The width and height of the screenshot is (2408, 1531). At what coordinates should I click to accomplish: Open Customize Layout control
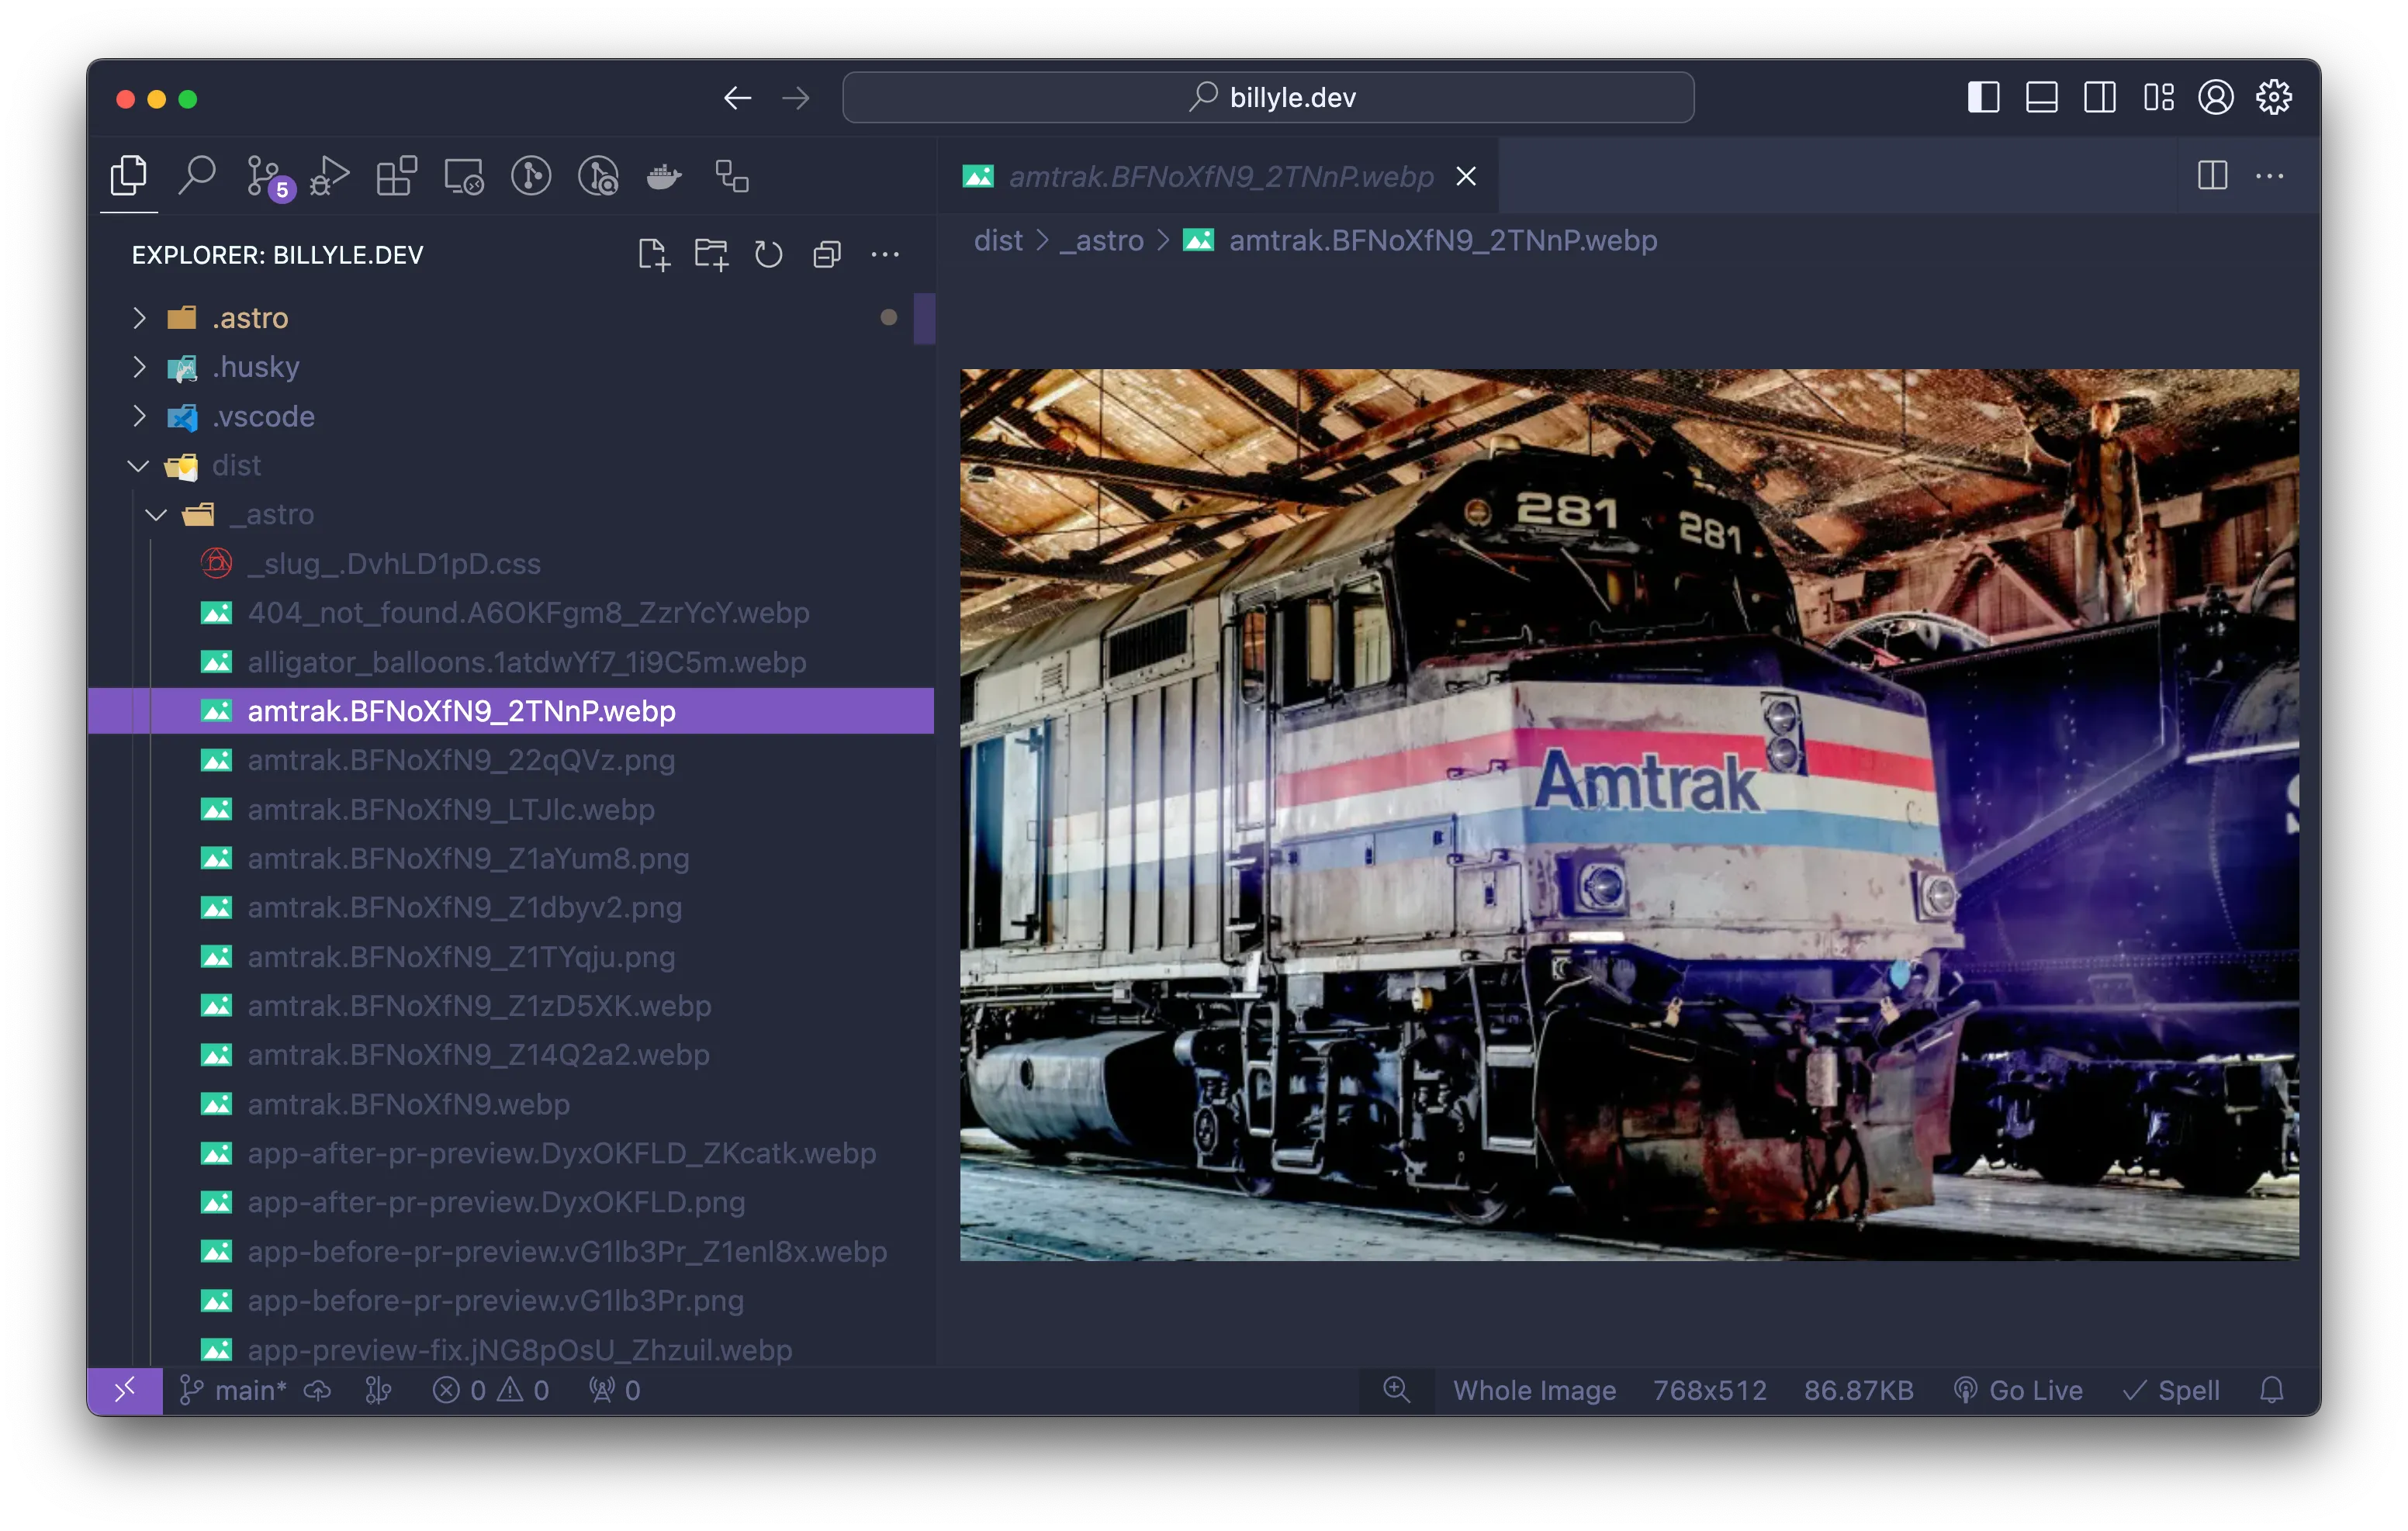(x=2158, y=97)
